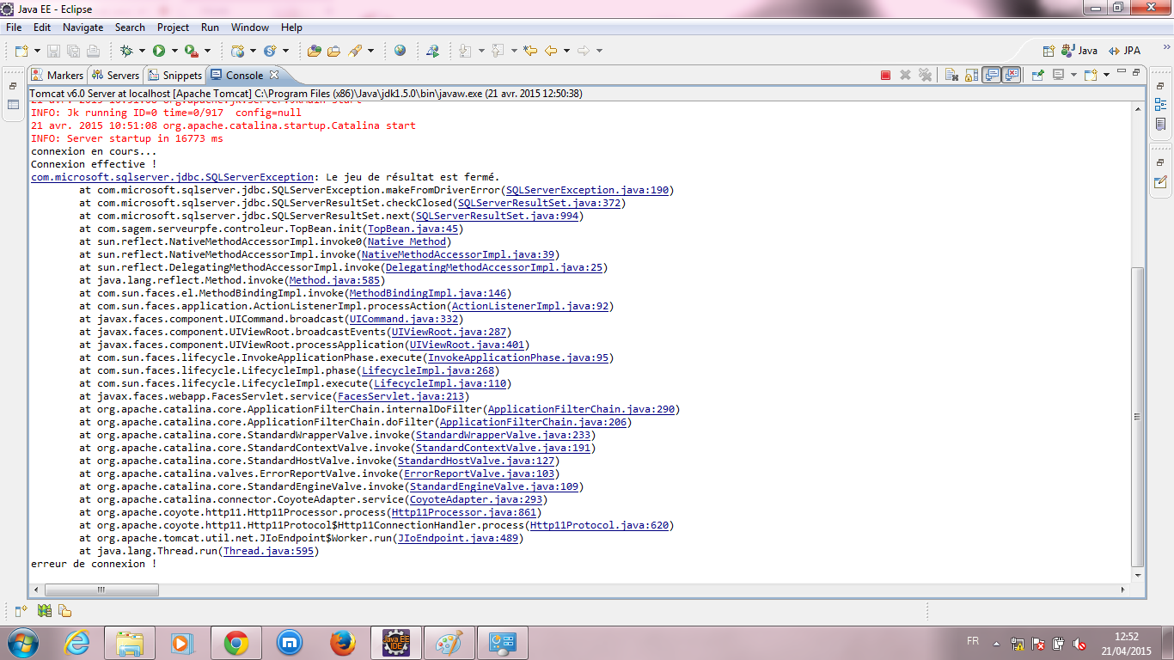Open SQLServerException.java:190 stack trace link

tap(587, 190)
